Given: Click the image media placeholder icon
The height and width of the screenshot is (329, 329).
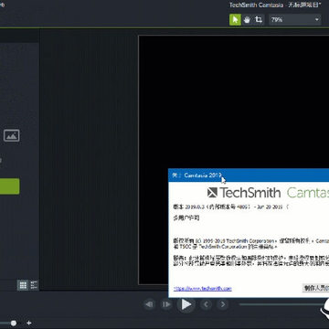Looking at the screenshot, I should click(x=12, y=135).
